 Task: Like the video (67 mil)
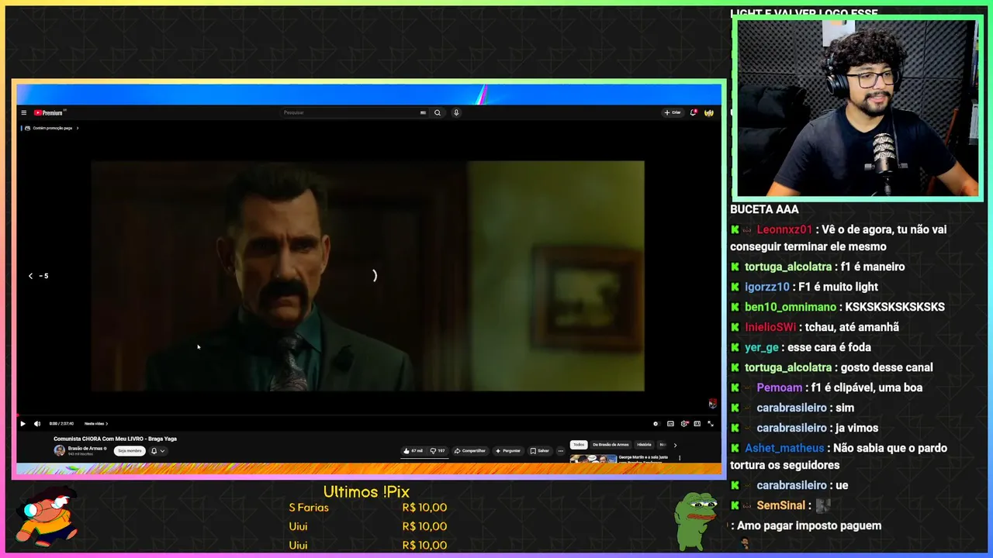[413, 451]
